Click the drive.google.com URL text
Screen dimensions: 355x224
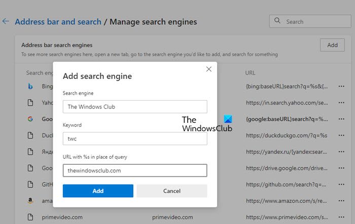point(287,168)
